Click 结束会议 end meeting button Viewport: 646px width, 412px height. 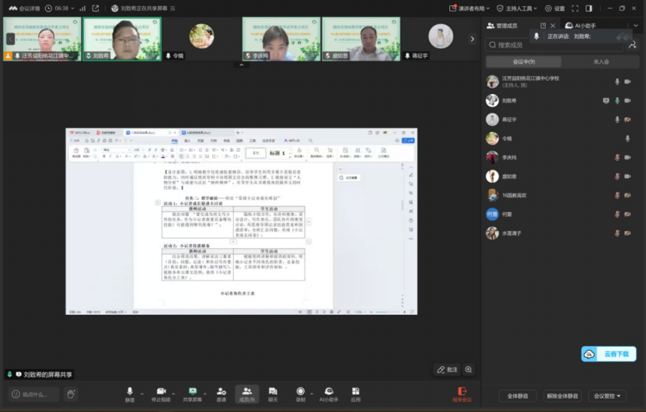462,394
